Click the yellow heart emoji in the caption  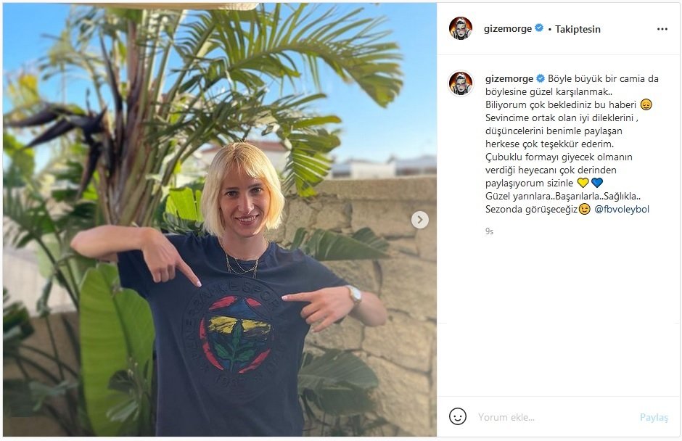(x=583, y=183)
